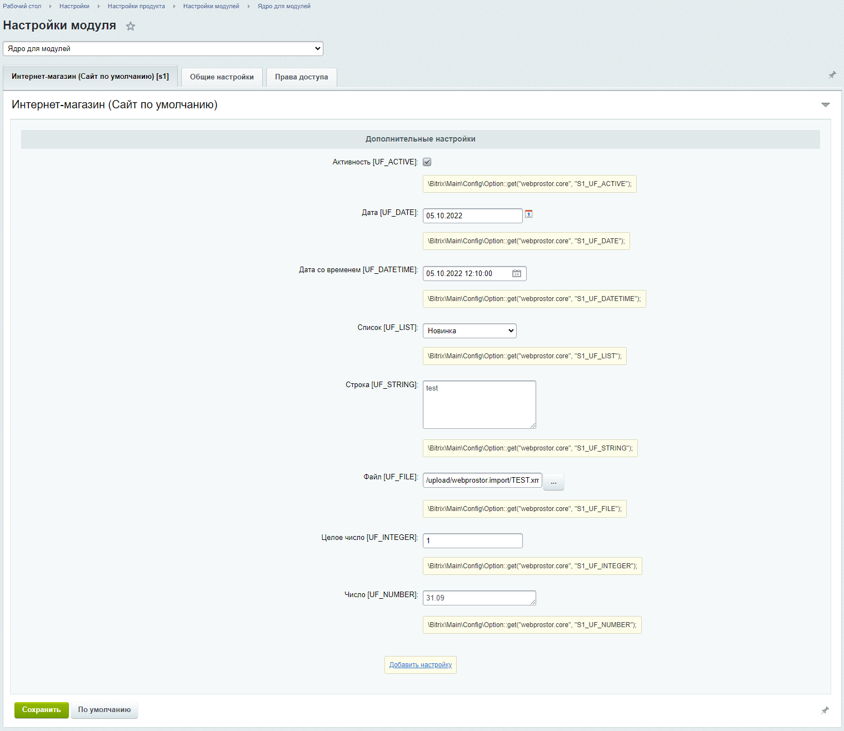Viewport: 844px width, 731px height.
Task: Click the Добавить настройку link
Action: (x=421, y=665)
